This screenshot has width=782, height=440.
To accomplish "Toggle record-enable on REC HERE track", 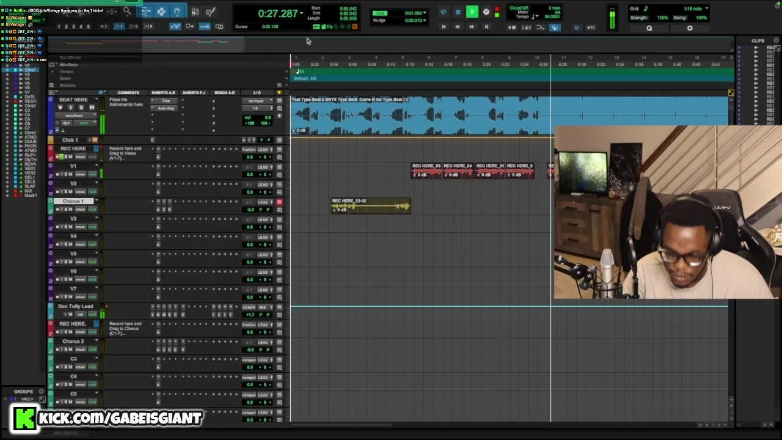I will (x=59, y=157).
